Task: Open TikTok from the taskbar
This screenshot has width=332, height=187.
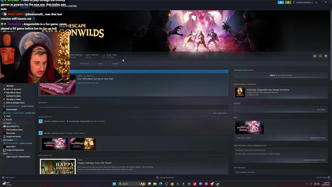Action: (195, 184)
